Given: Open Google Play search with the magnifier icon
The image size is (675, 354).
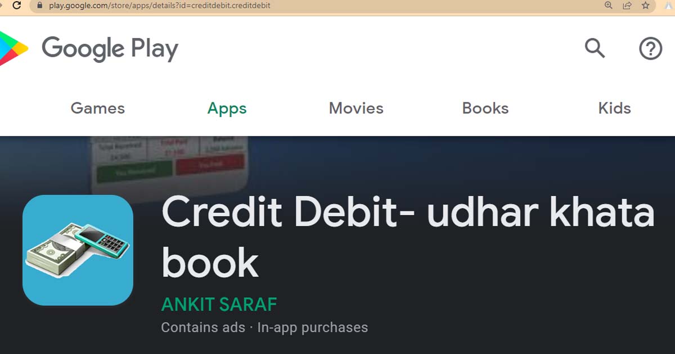Looking at the screenshot, I should [x=595, y=48].
